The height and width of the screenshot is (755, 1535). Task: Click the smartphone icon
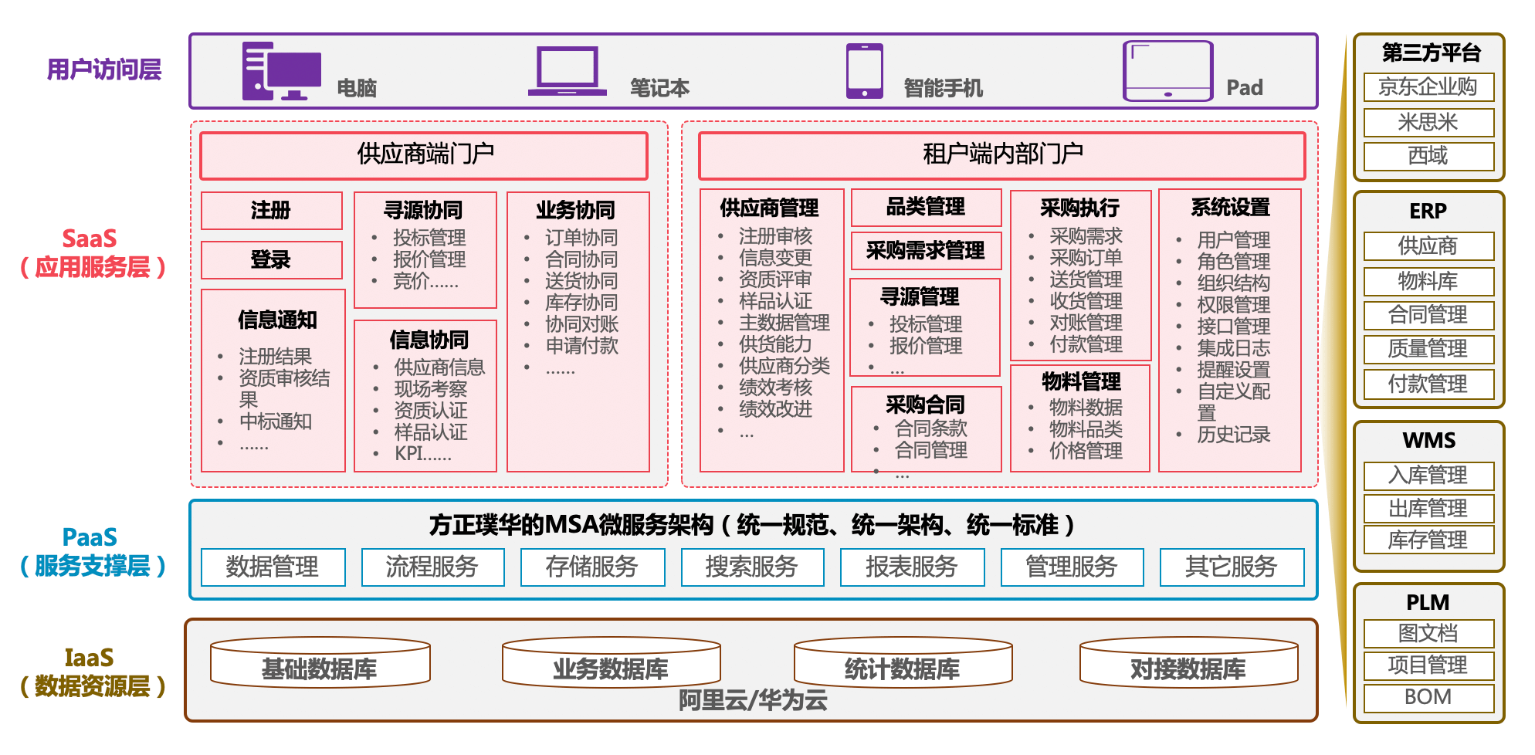tap(864, 71)
